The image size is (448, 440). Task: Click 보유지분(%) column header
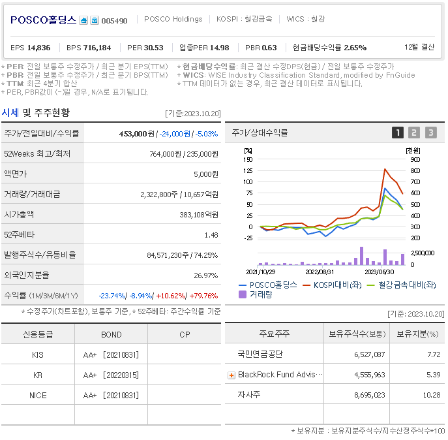pos(417,334)
